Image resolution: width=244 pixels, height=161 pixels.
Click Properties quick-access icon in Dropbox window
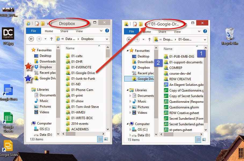click(37, 24)
